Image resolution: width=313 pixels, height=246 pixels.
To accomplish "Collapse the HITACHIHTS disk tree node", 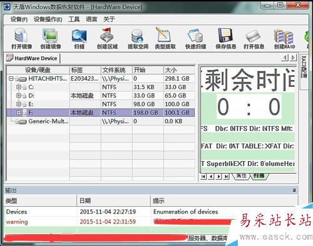I will (11, 79).
